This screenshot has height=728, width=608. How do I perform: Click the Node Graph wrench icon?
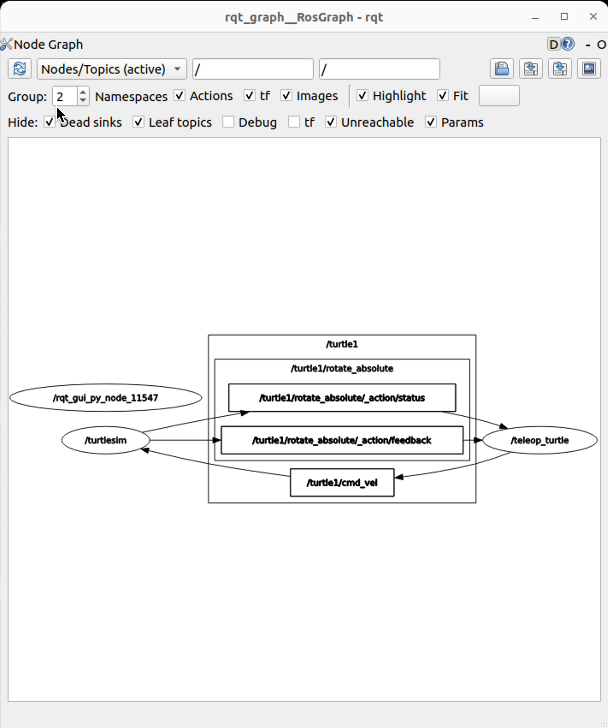[7, 45]
